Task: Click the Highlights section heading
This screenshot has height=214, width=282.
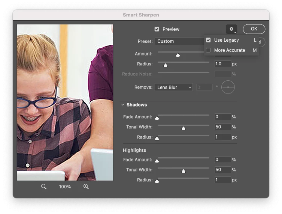Action: [134, 150]
